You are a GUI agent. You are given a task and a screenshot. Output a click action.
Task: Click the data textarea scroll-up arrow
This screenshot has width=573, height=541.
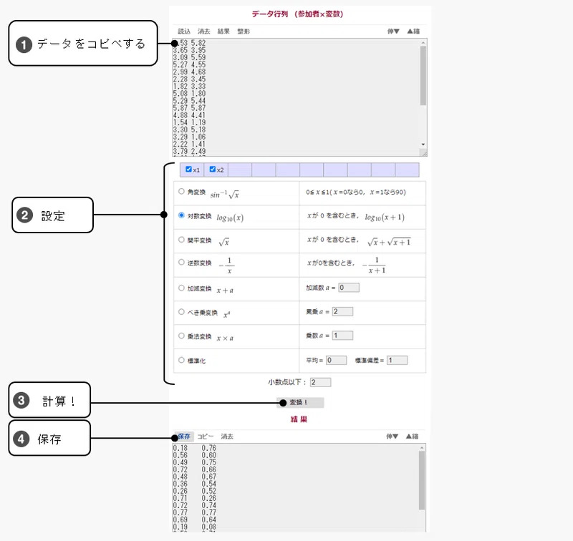point(423,43)
